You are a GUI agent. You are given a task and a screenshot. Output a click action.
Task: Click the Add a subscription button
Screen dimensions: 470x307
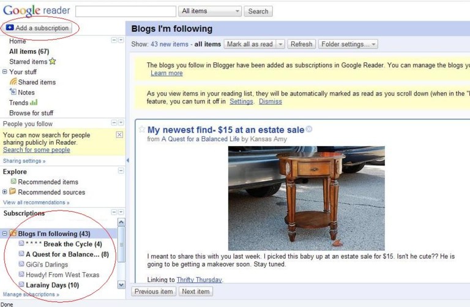click(39, 28)
